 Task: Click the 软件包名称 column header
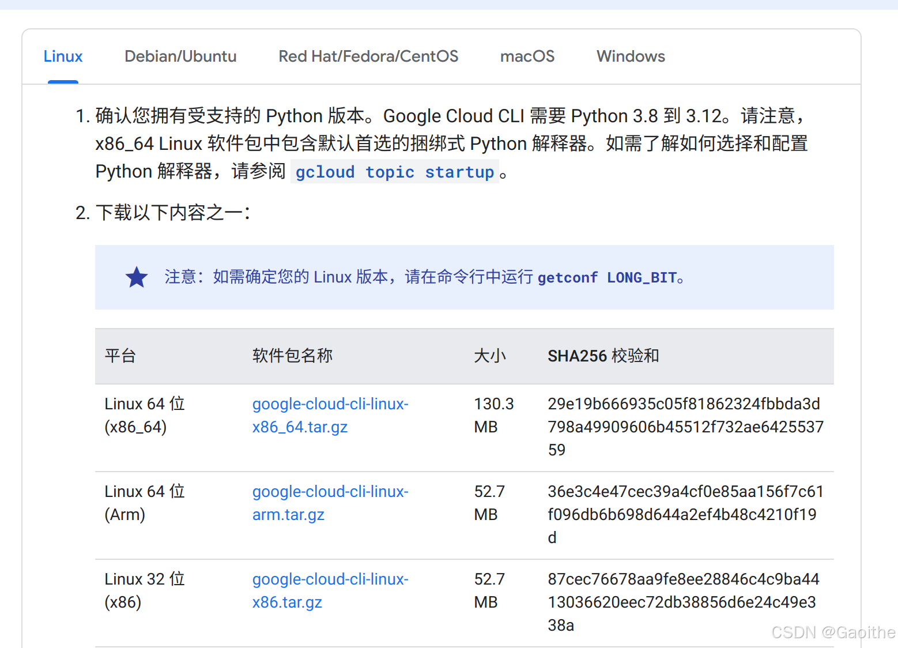tap(292, 356)
